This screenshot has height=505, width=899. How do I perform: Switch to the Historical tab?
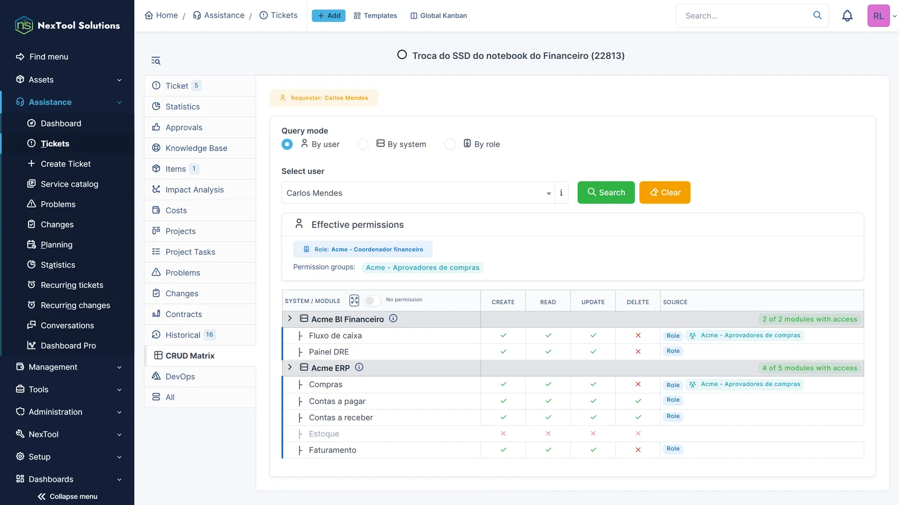coord(200,335)
